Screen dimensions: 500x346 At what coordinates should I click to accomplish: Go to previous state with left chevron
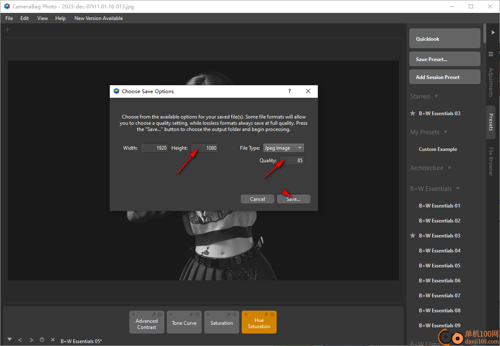[20, 340]
